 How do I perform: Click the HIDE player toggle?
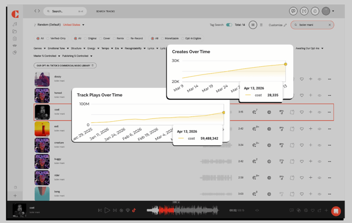pos(176,202)
